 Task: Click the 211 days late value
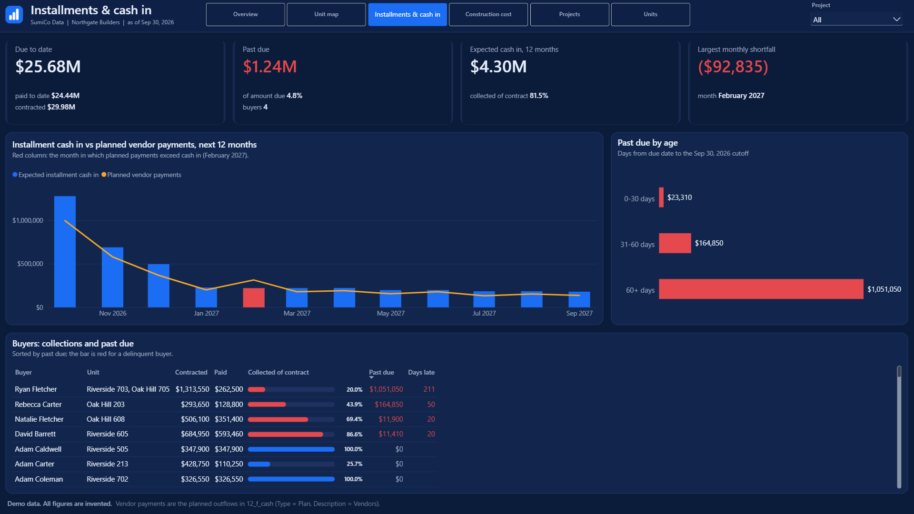[429, 389]
